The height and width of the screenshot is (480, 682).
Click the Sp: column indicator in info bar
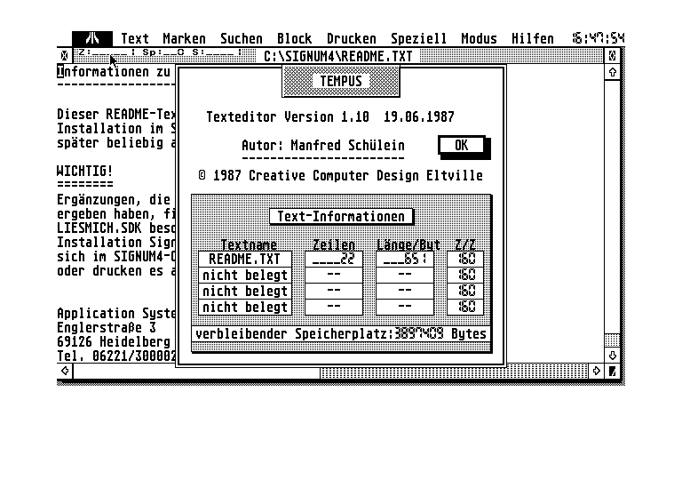coord(163,52)
